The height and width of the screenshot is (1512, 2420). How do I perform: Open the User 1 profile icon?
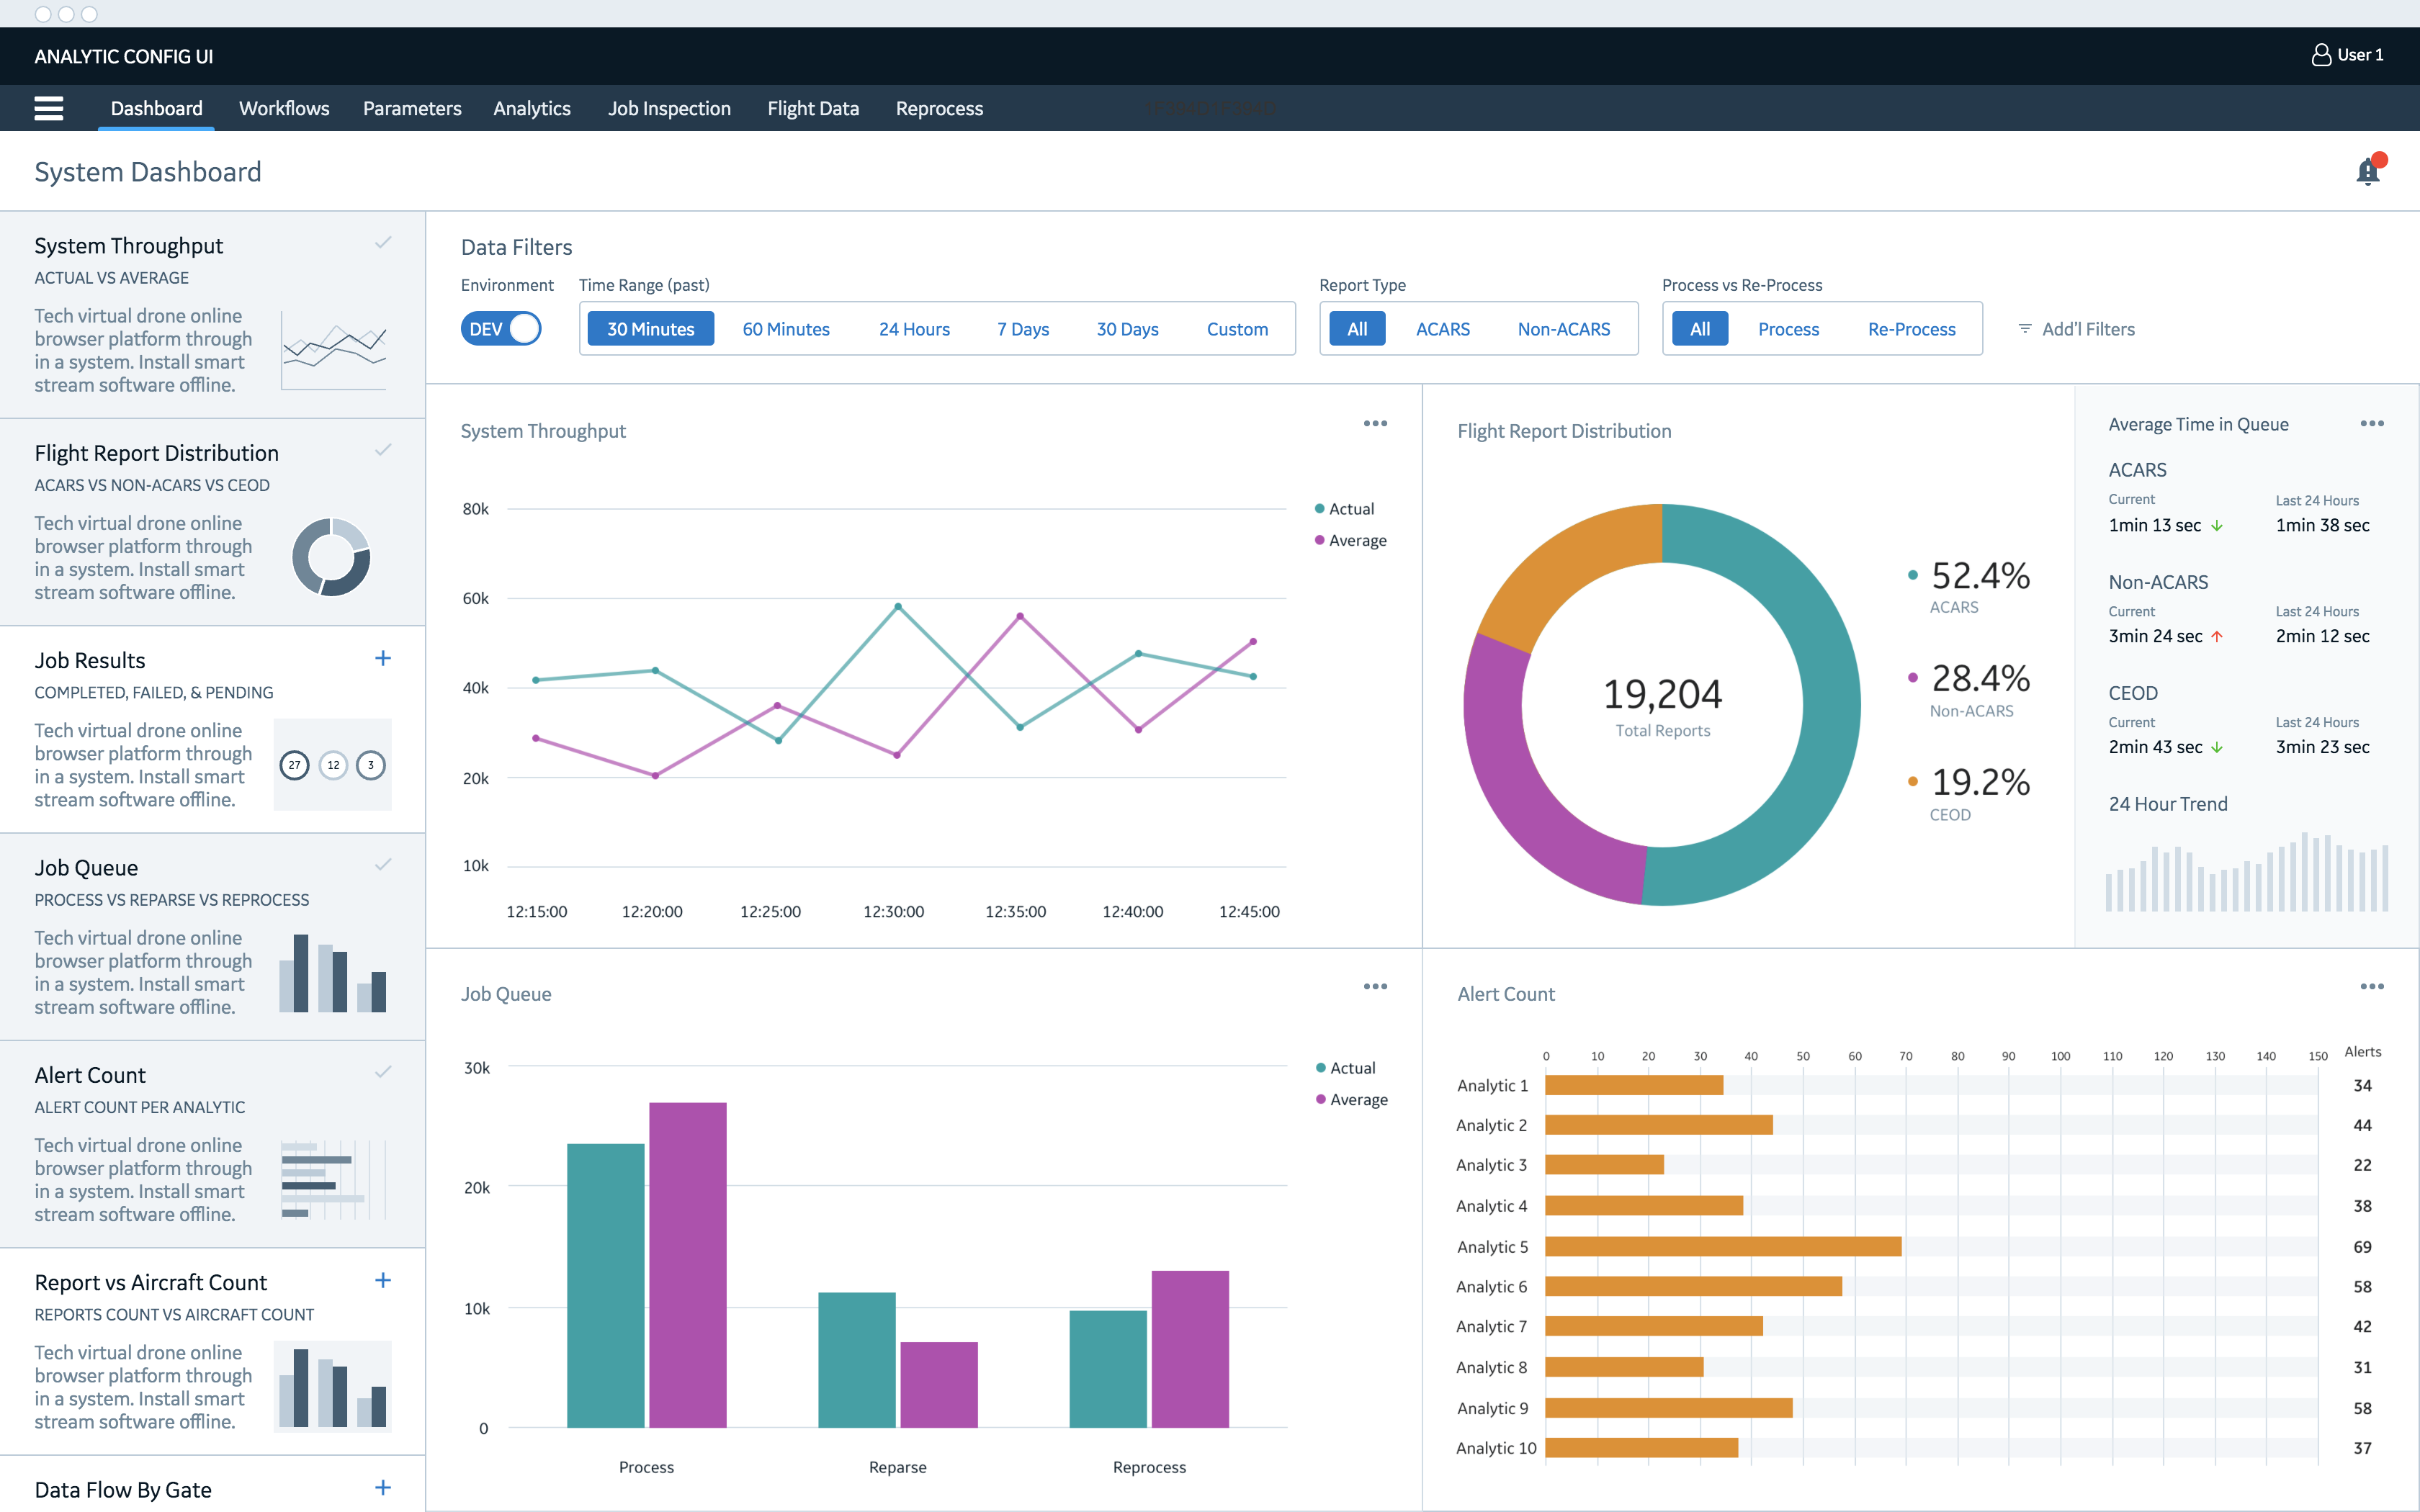[x=2320, y=55]
